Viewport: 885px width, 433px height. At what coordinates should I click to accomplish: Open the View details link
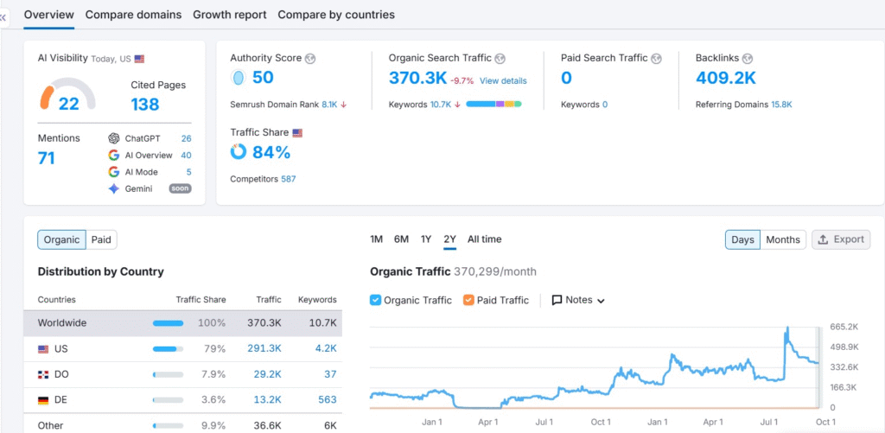(x=503, y=81)
